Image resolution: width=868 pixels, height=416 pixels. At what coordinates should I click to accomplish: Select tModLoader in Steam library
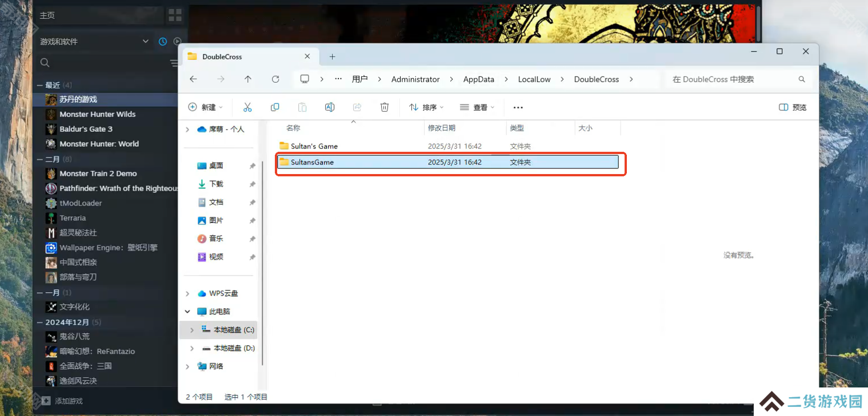click(81, 203)
